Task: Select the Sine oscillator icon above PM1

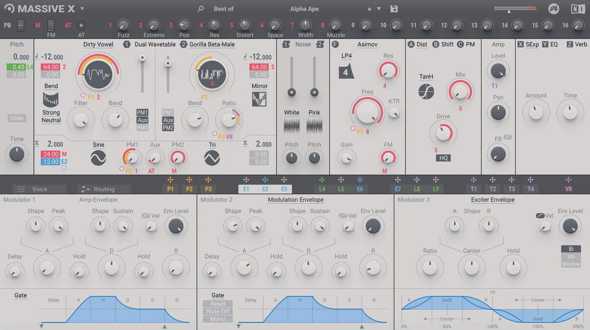Action: pyautogui.click(x=98, y=157)
